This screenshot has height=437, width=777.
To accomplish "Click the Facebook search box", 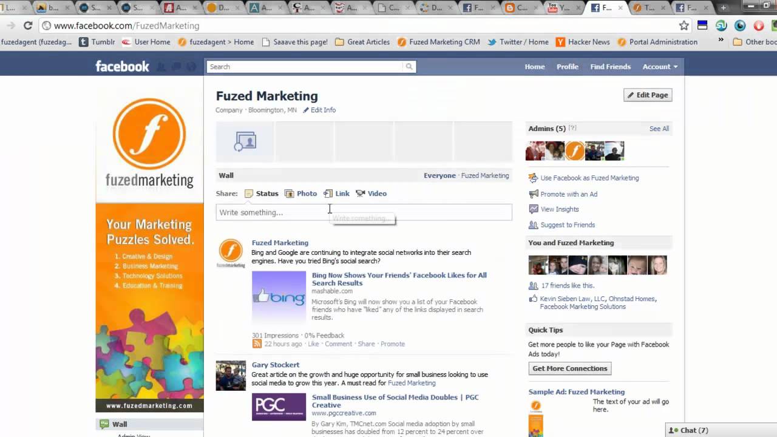I will 305,67.
